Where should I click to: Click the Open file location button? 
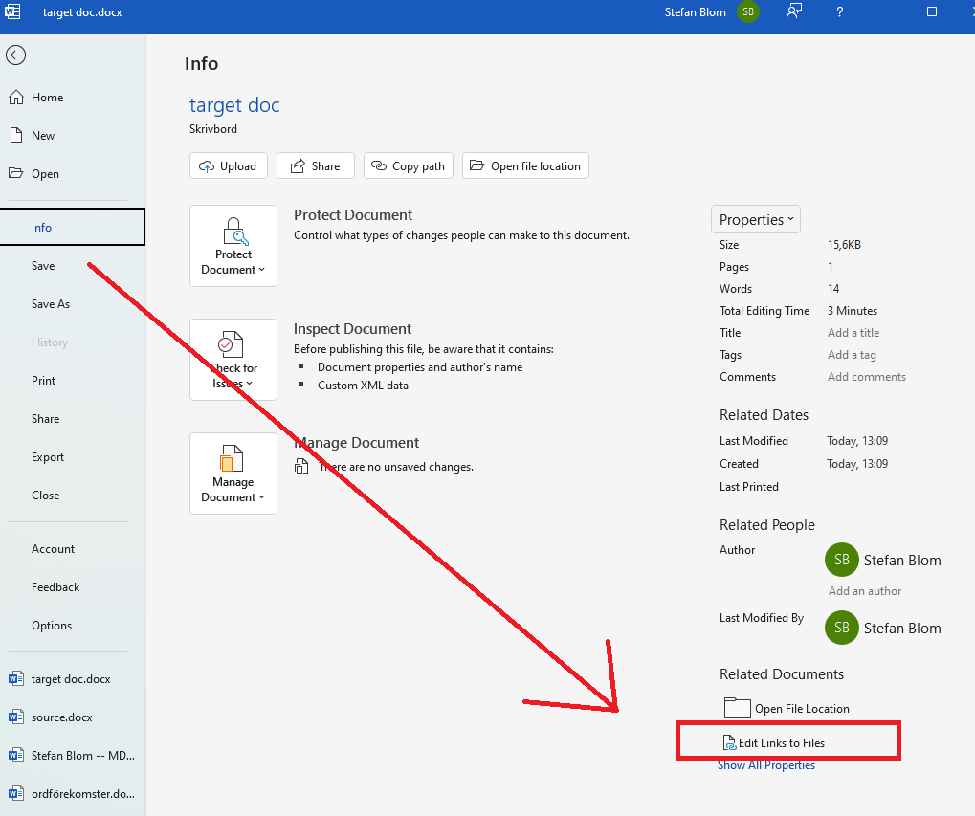(525, 165)
